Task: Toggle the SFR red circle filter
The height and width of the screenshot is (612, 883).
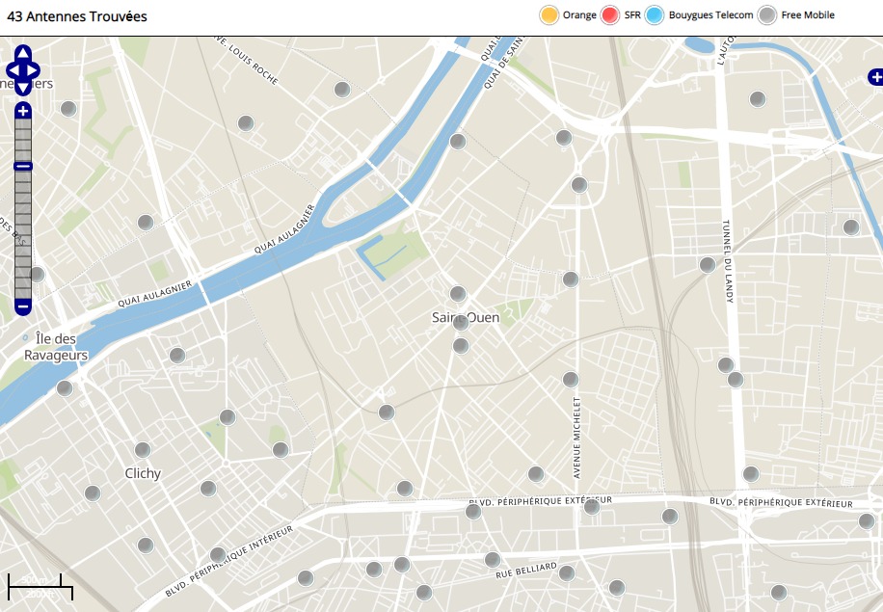Action: (x=610, y=14)
